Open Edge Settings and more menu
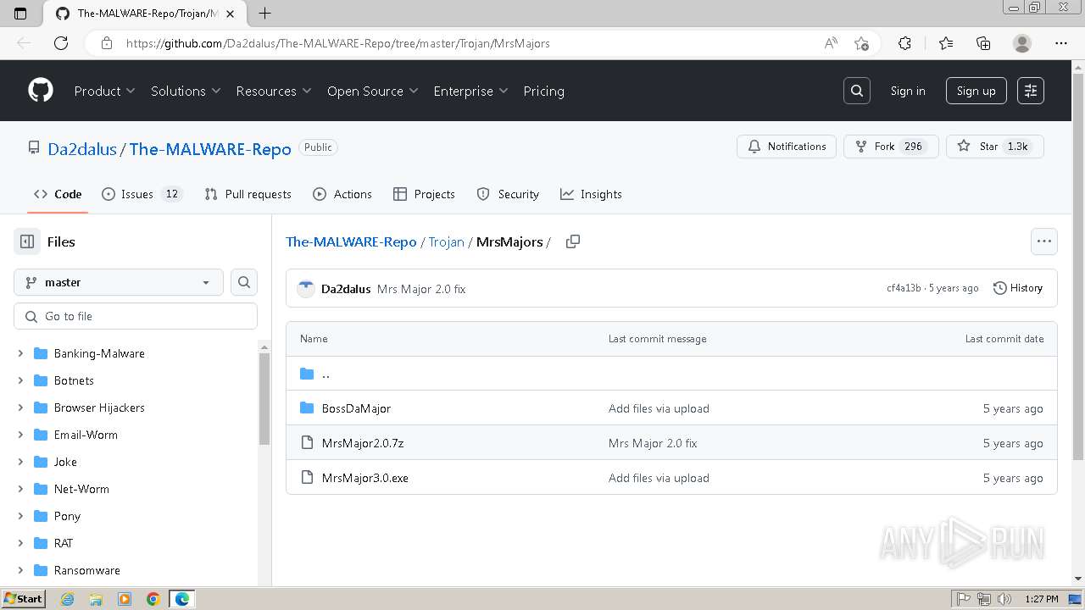The image size is (1085, 610). coord(1061,43)
